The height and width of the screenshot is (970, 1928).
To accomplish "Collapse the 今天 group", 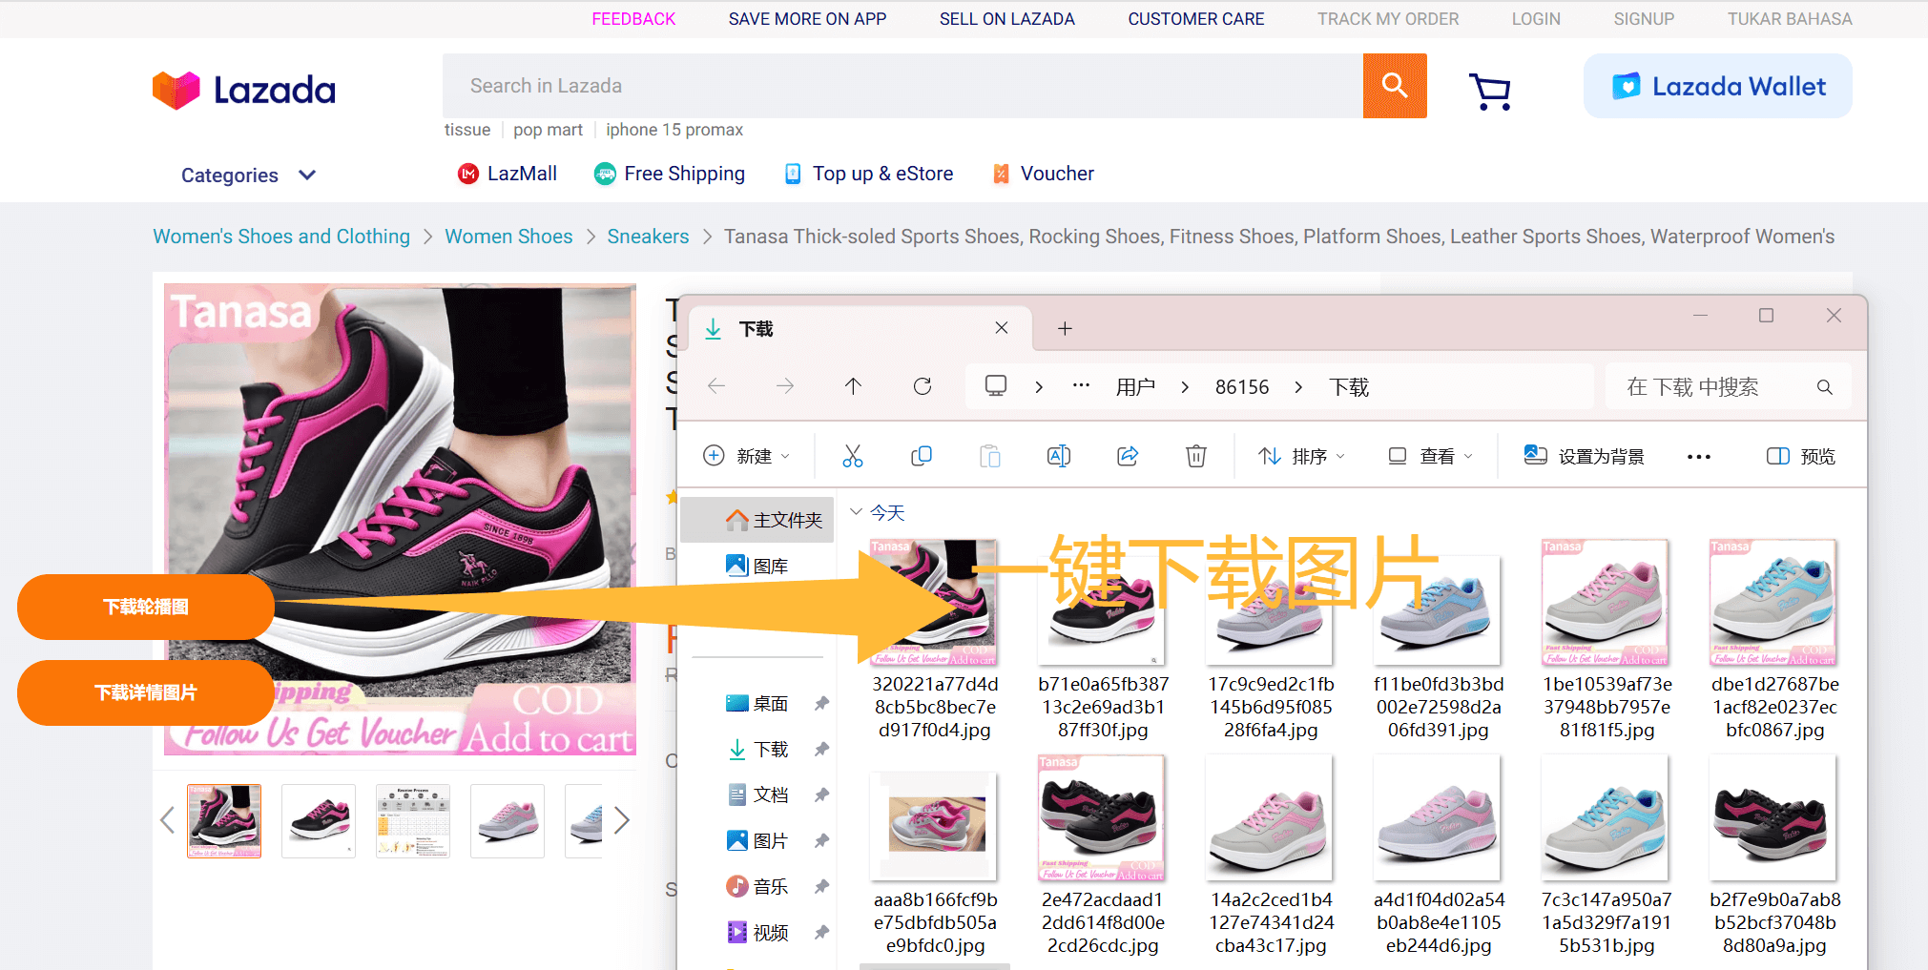I will coord(856,512).
